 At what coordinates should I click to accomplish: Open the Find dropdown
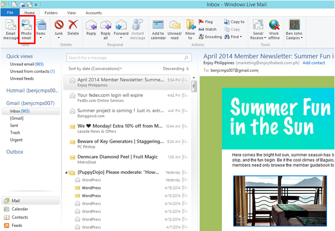click(233, 37)
